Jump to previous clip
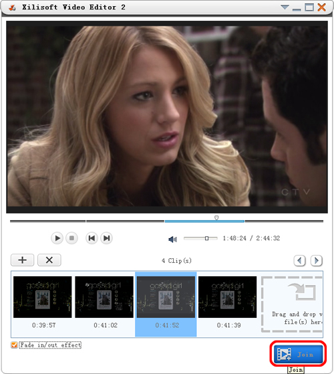The image size is (334, 374). (x=92, y=238)
